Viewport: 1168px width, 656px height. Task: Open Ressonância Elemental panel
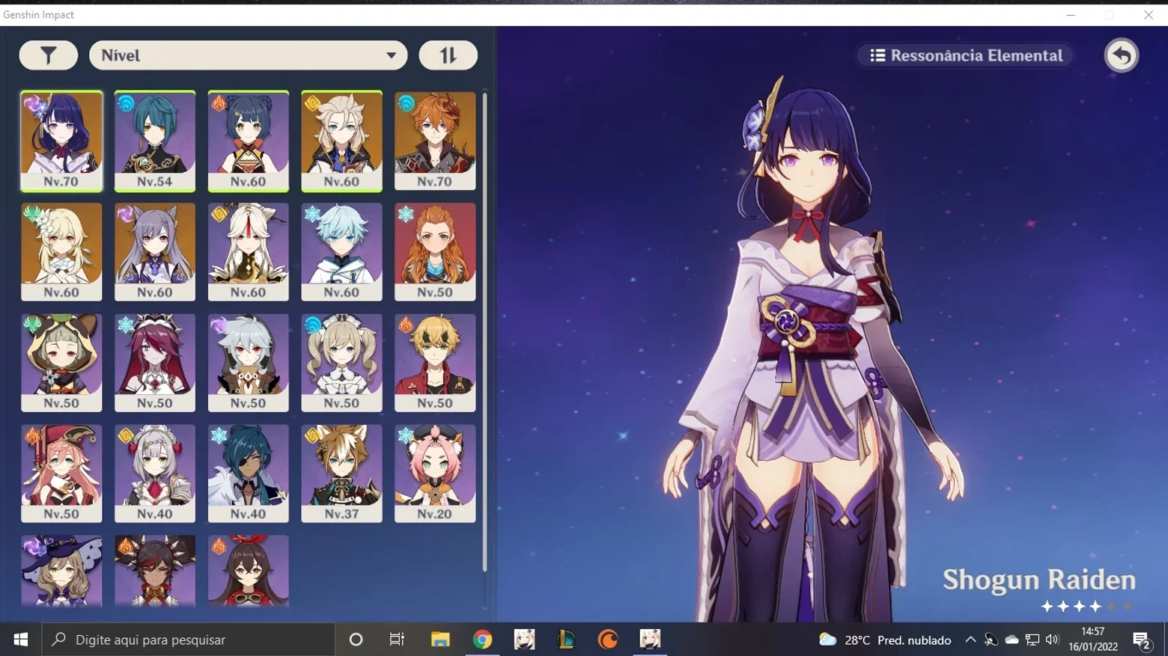point(966,55)
